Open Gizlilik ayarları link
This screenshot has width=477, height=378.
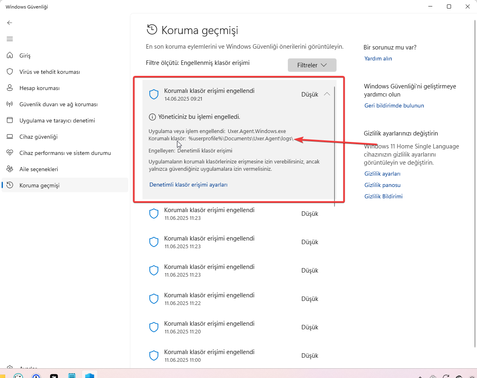click(x=382, y=174)
